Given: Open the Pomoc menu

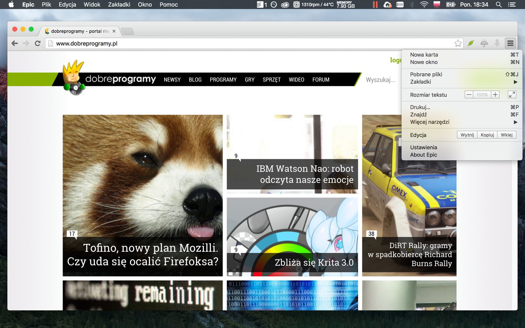Looking at the screenshot, I should point(168,5).
